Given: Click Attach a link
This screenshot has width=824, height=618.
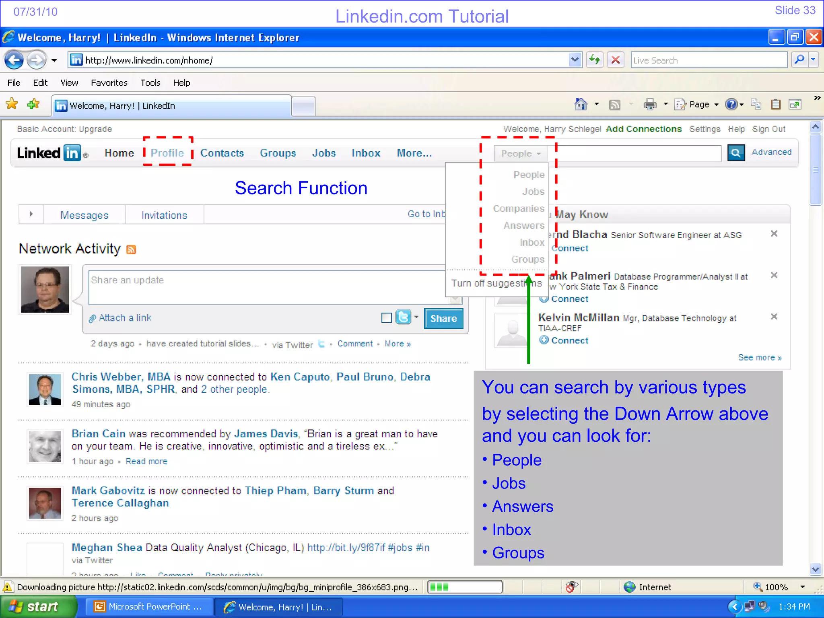Looking at the screenshot, I should coord(125,318).
